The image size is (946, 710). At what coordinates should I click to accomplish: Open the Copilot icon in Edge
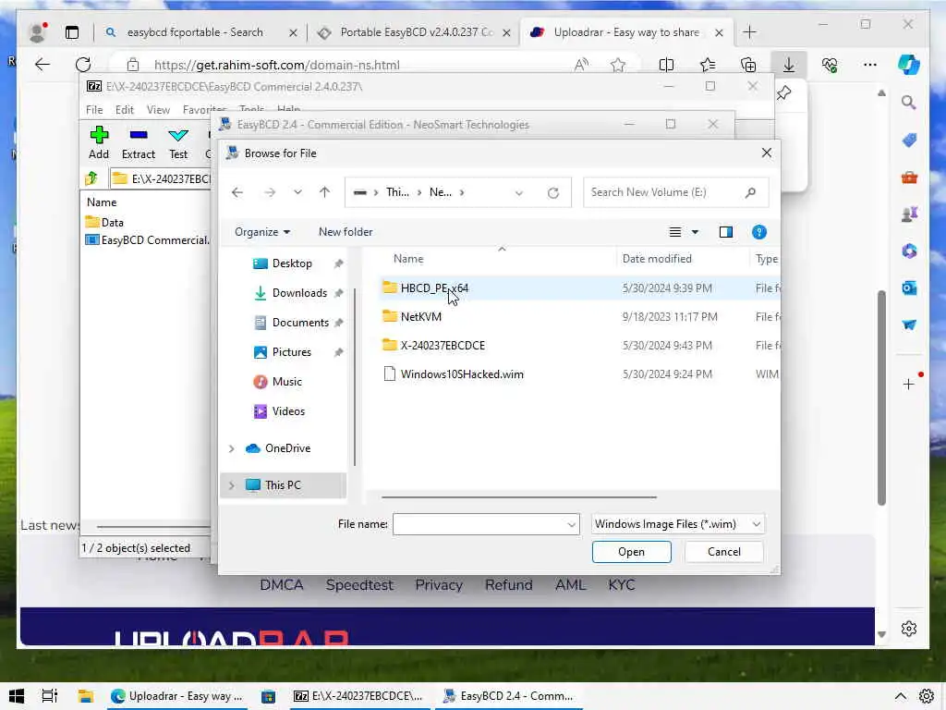coord(909,64)
